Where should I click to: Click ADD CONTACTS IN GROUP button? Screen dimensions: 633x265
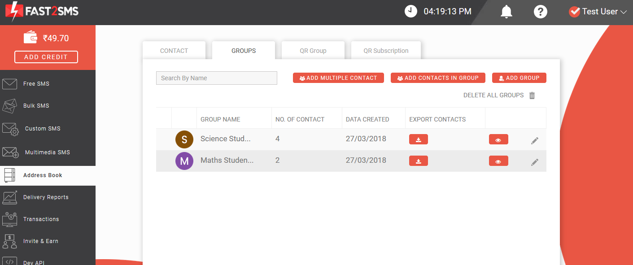pyautogui.click(x=438, y=78)
